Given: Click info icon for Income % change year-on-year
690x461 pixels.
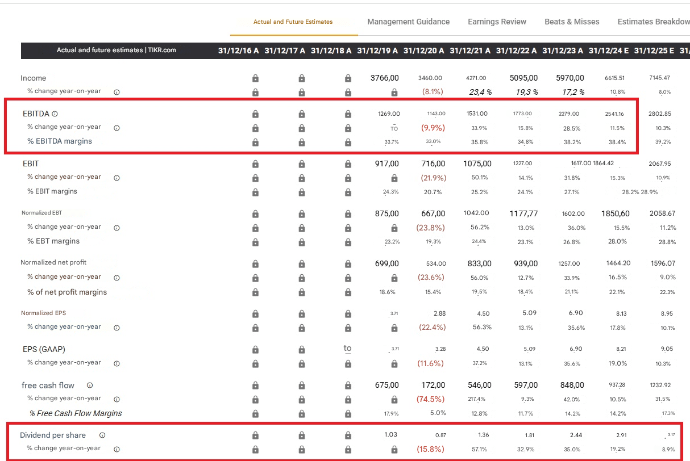Looking at the screenshot, I should tap(117, 91).
